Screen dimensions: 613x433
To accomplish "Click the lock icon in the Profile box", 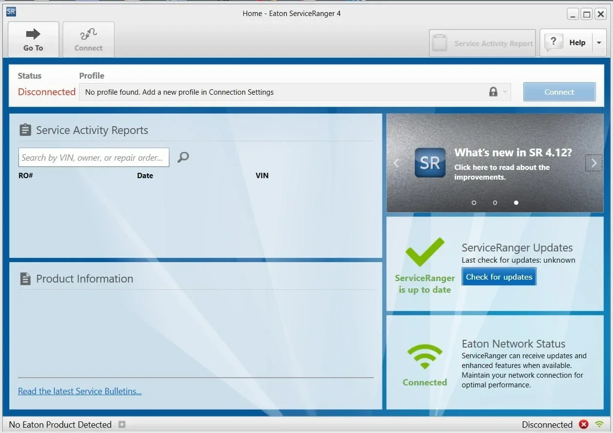I will (493, 92).
